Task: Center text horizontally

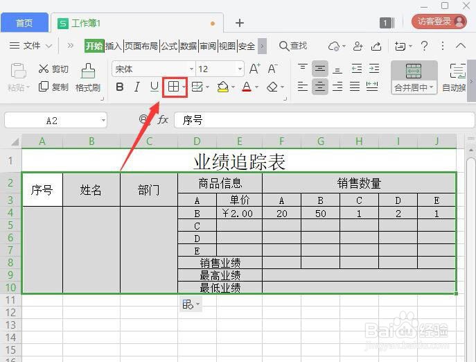Action: coord(320,87)
